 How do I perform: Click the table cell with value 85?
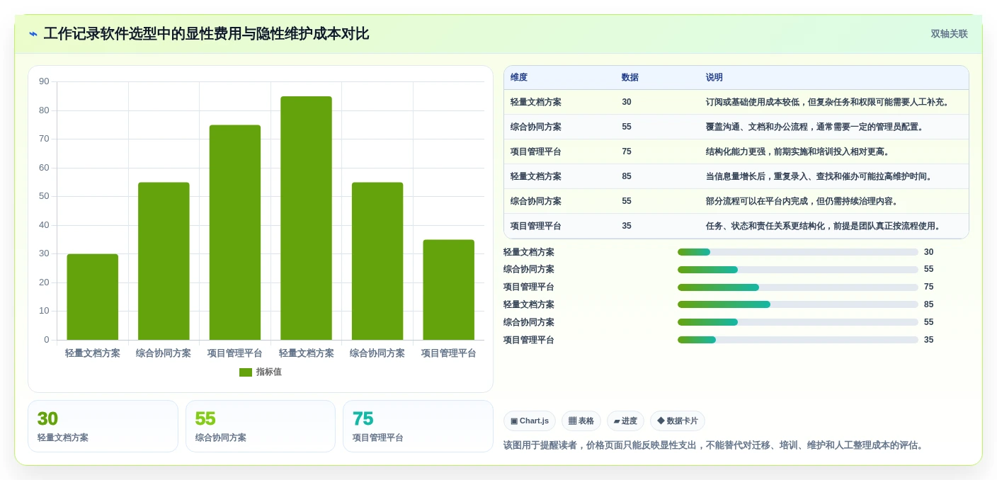pyautogui.click(x=627, y=176)
